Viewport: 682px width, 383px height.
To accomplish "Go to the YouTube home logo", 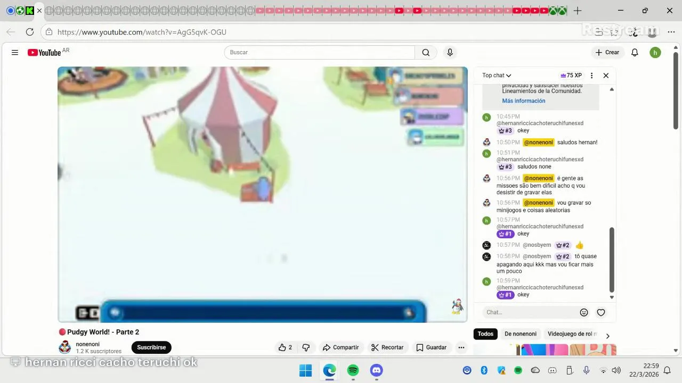I will click(x=45, y=52).
